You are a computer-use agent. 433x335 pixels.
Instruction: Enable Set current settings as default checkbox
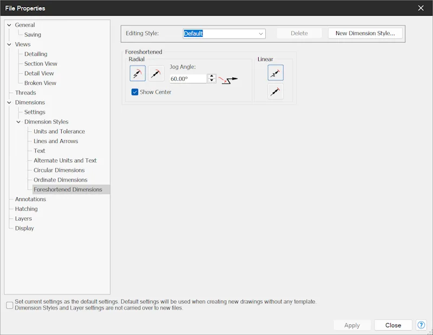click(10, 305)
